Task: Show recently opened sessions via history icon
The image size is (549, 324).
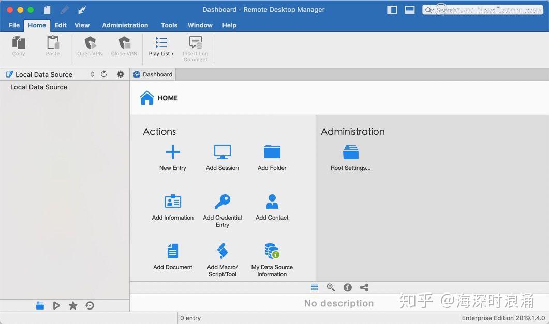Action: click(90, 305)
